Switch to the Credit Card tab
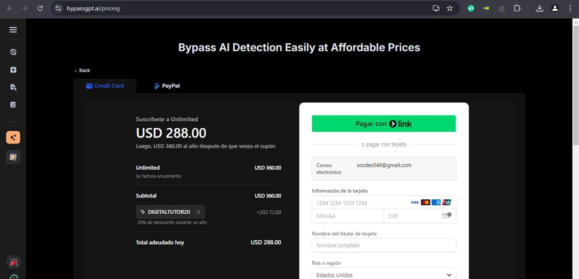This screenshot has width=579, height=279. [x=105, y=86]
